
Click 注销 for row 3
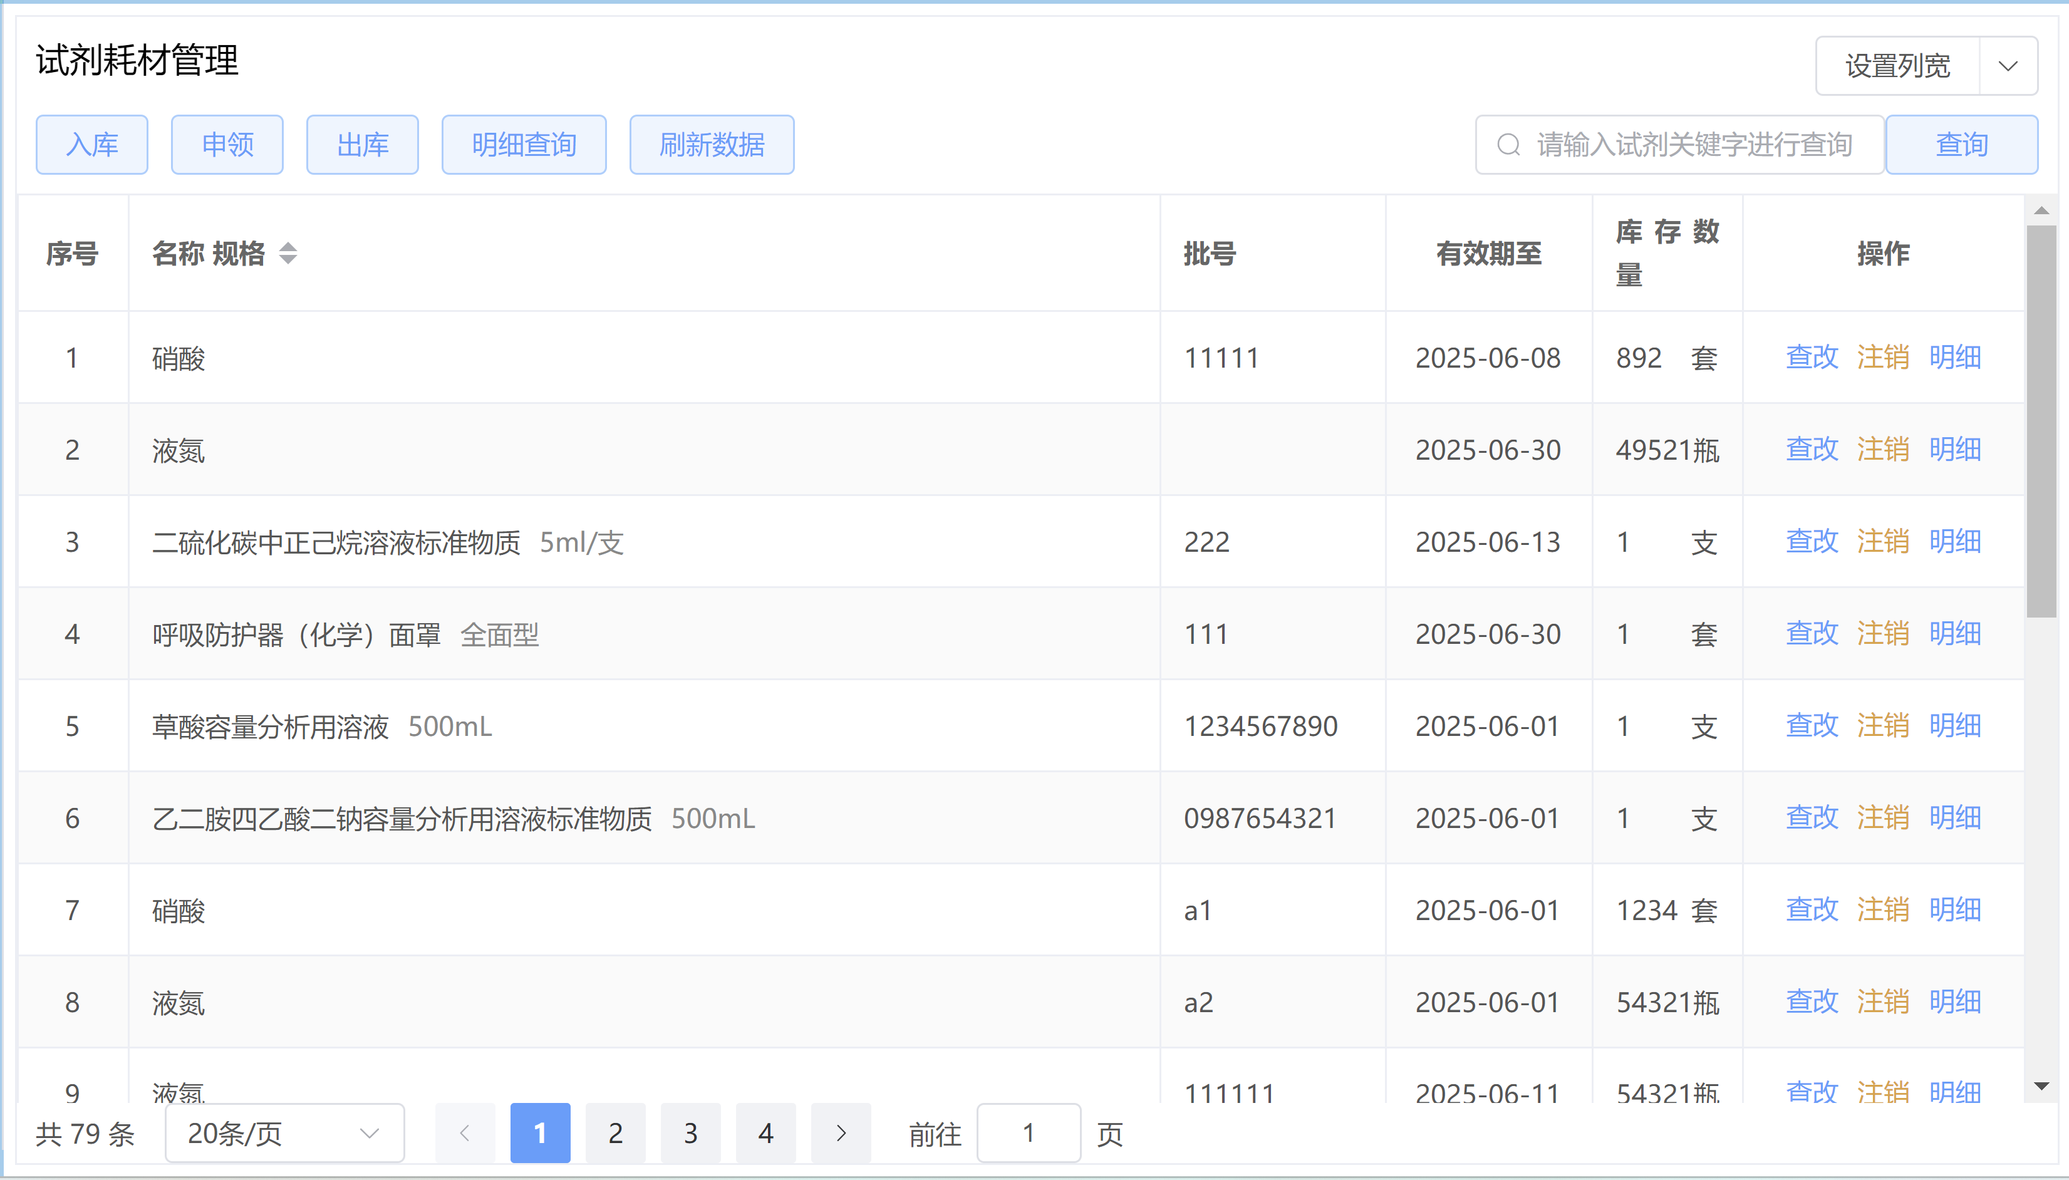(x=1882, y=541)
